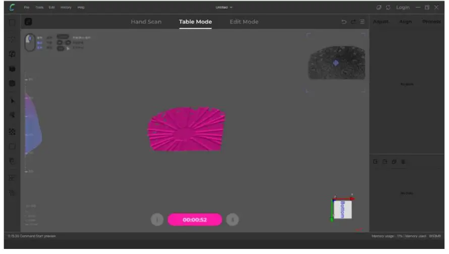449x254 pixels.
Task: Open the Help menu
Action: tap(81, 8)
